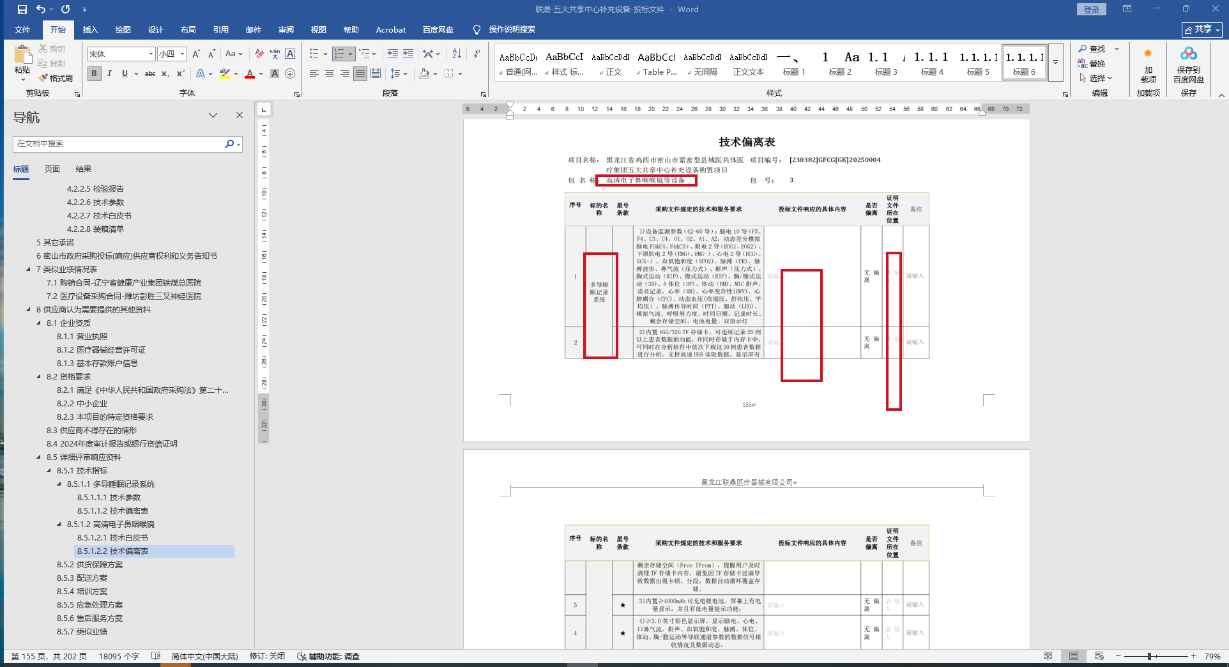Image resolution: width=1229 pixels, height=667 pixels.
Task: Click the zoom slider in the status bar
Action: tap(1149, 656)
